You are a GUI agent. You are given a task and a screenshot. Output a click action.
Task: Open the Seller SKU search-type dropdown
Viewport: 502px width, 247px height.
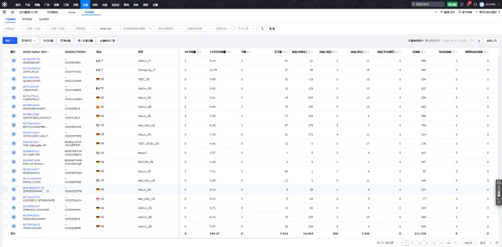coord(109,28)
